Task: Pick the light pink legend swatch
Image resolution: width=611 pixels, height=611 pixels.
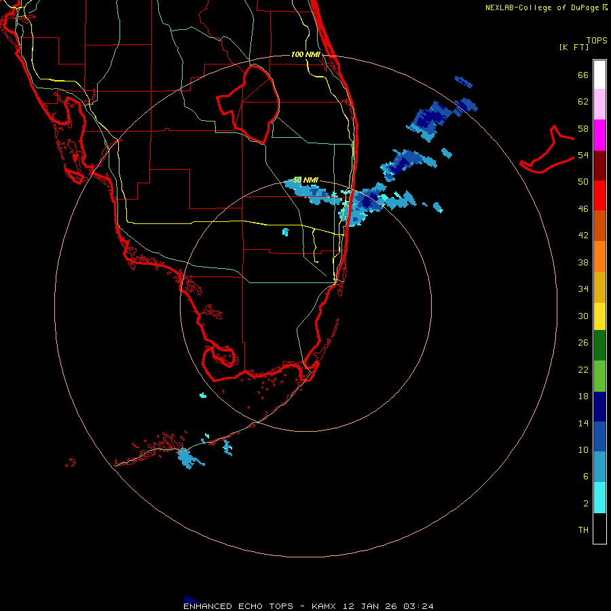Action: (x=599, y=105)
